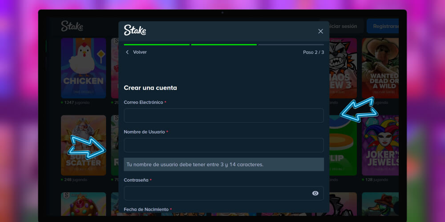The width and height of the screenshot is (445, 222).
Task: Launch the Joker's Jewels game
Action: coord(380,145)
